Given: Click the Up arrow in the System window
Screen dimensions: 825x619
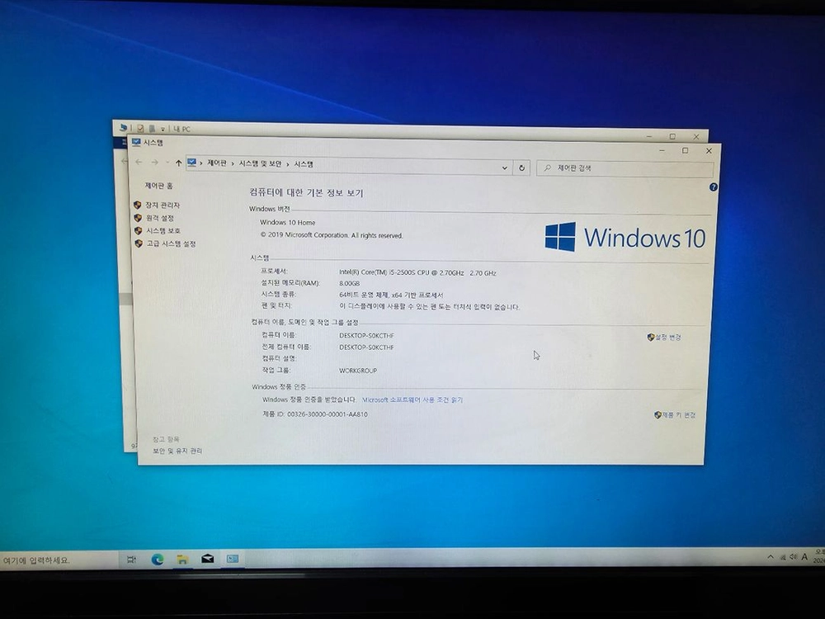Looking at the screenshot, I should (178, 163).
